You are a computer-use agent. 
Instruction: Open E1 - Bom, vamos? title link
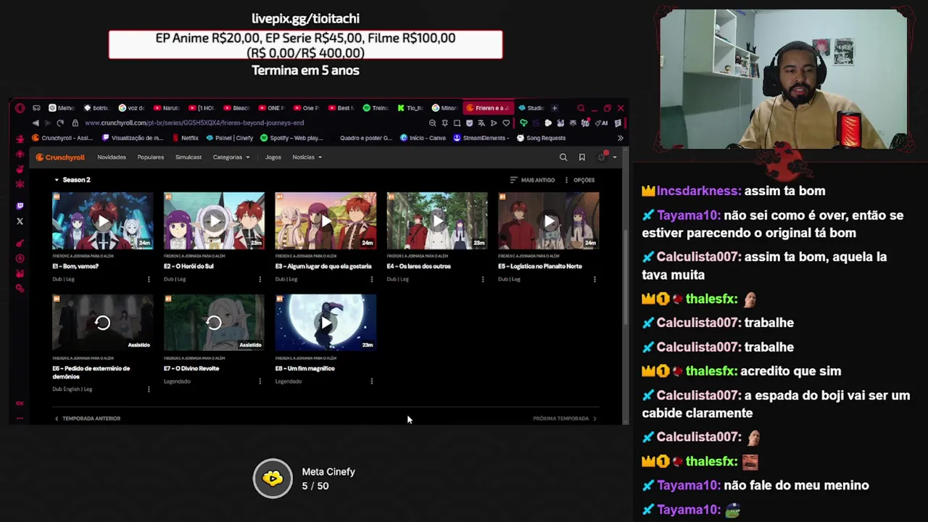tap(75, 266)
